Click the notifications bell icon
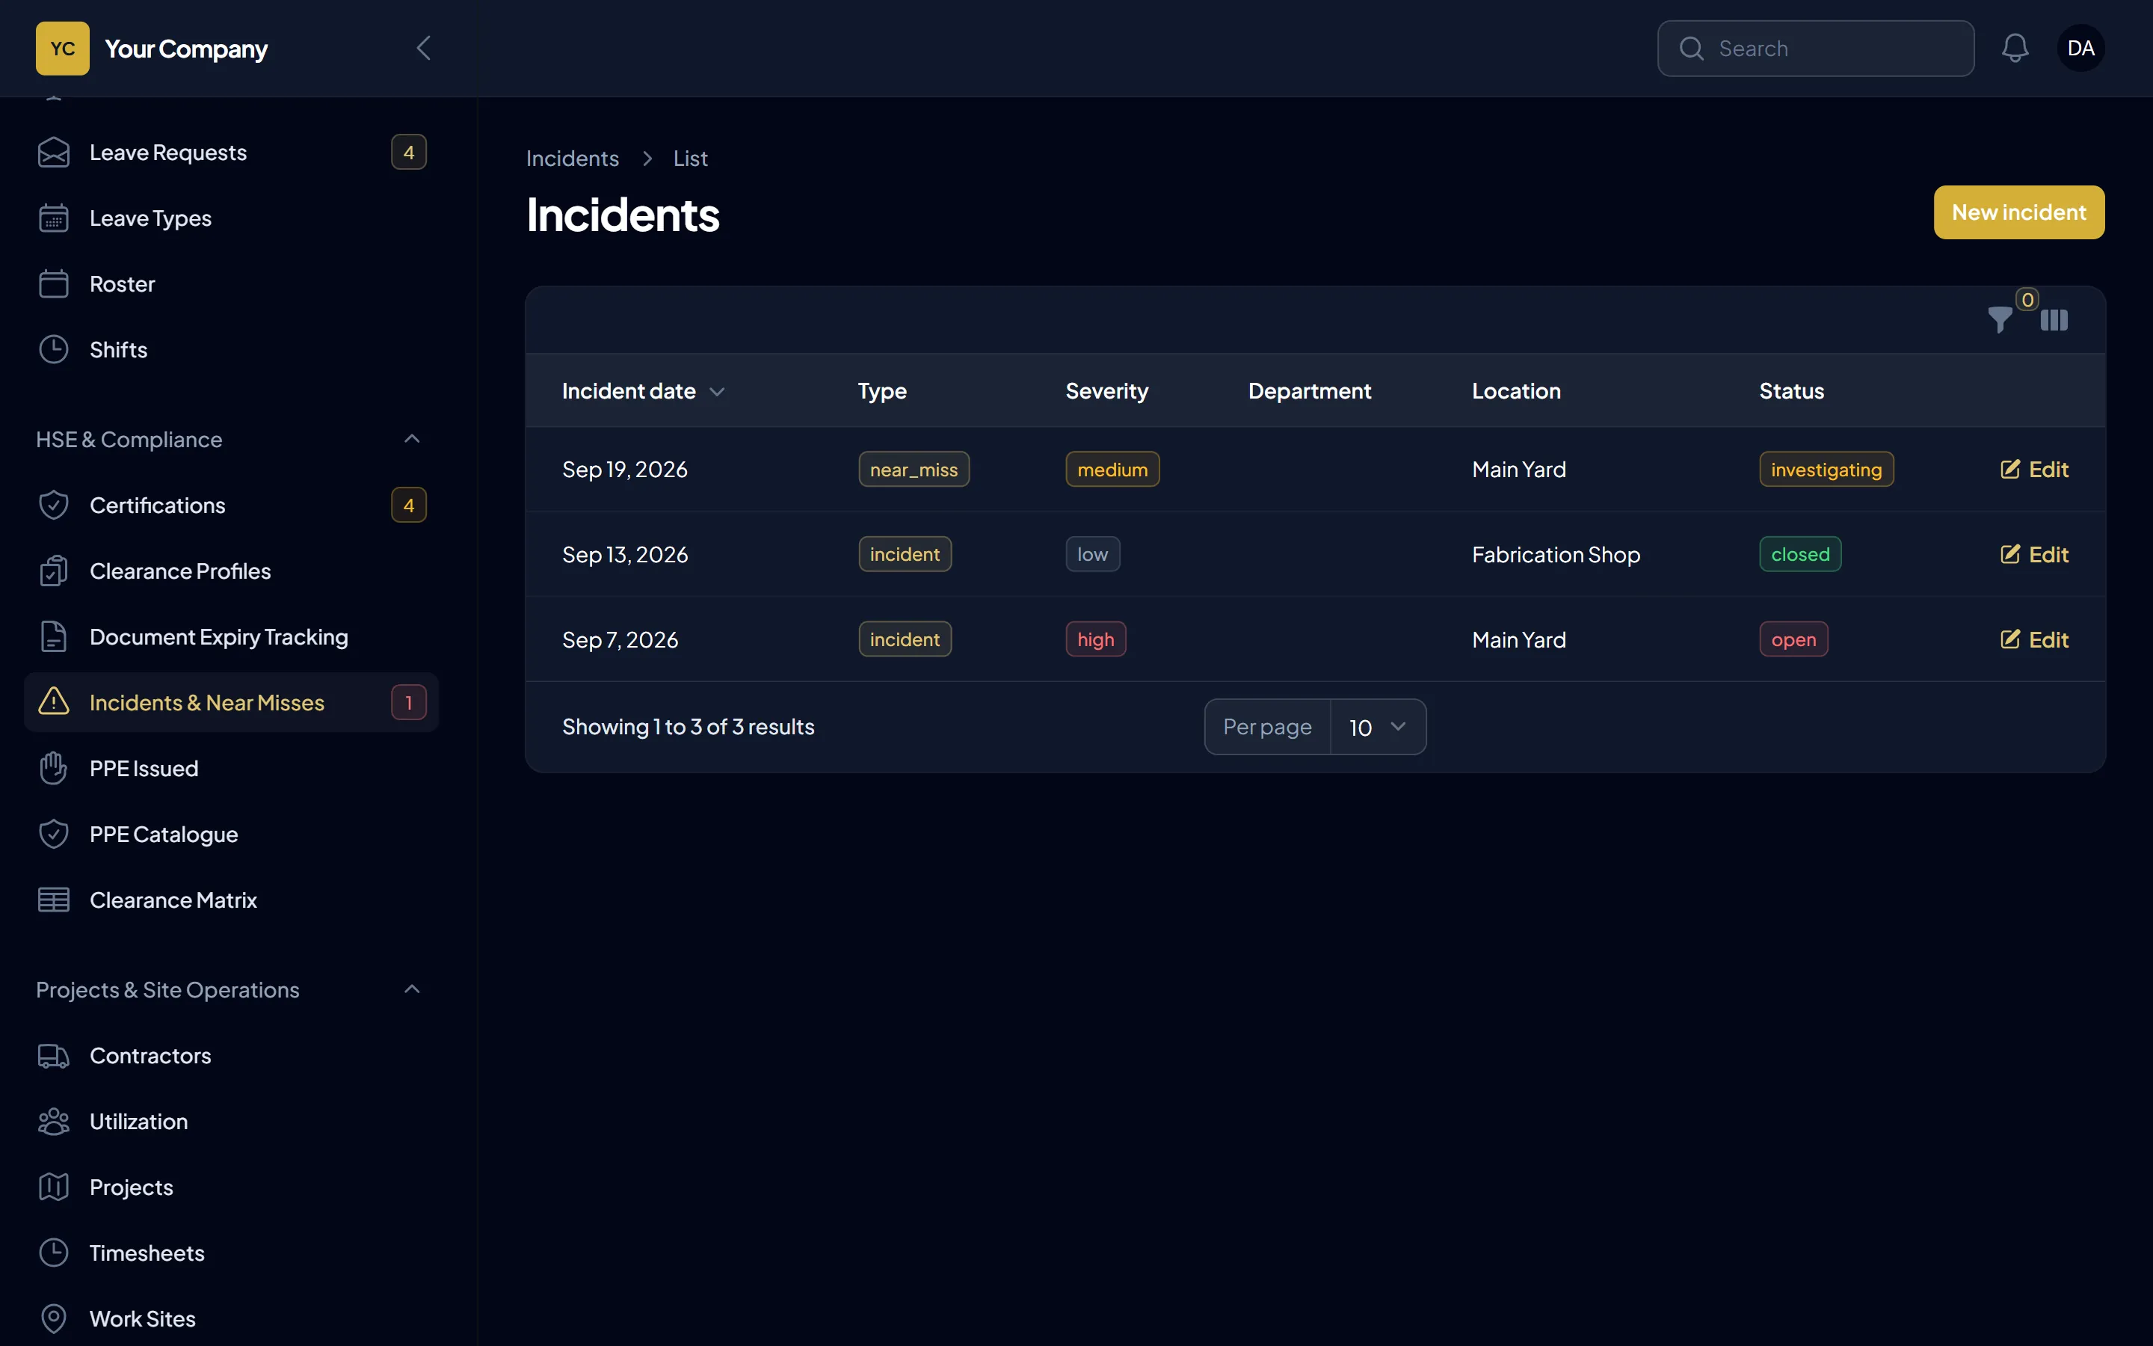 2014,48
